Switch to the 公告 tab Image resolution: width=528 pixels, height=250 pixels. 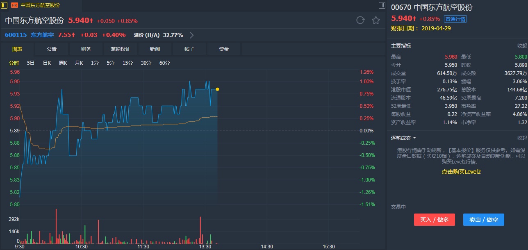(52, 49)
